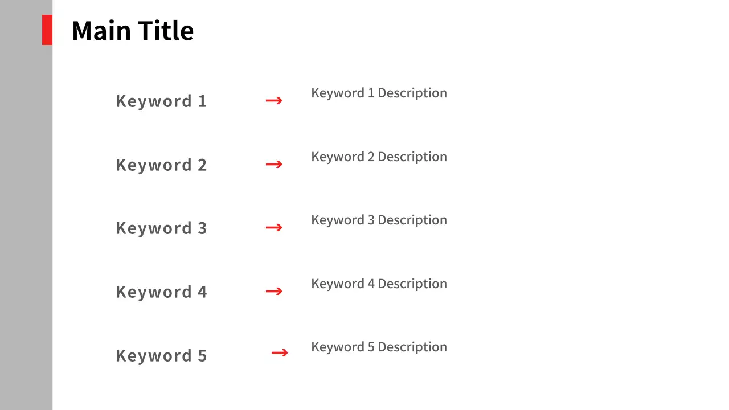Click the "Keyword 1 Description" text

click(x=379, y=93)
